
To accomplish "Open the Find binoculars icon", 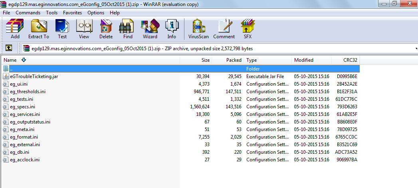I will [127, 26].
